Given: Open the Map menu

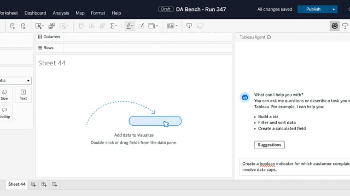Looking at the screenshot, I should (80, 13).
